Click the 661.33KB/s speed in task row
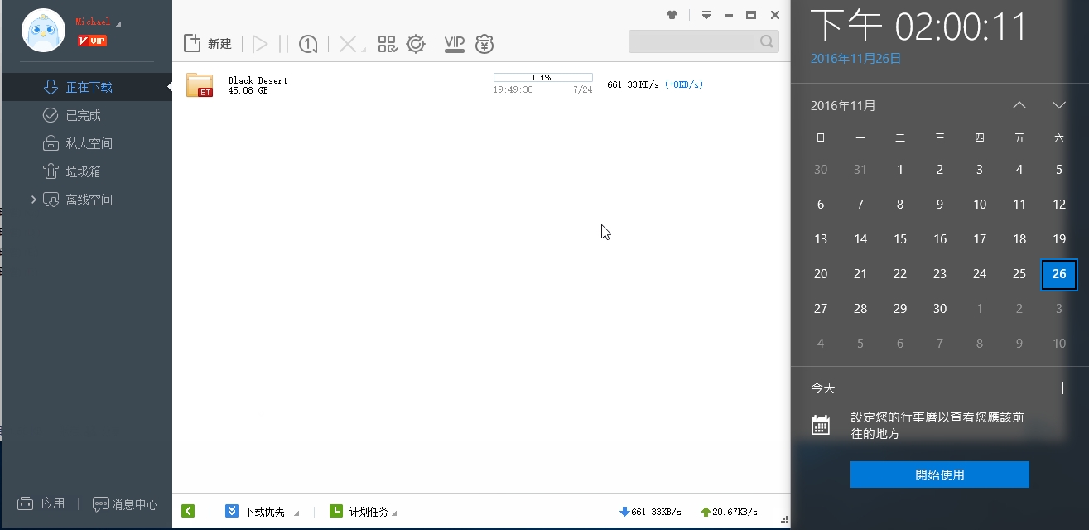This screenshot has width=1089, height=530. click(x=633, y=84)
